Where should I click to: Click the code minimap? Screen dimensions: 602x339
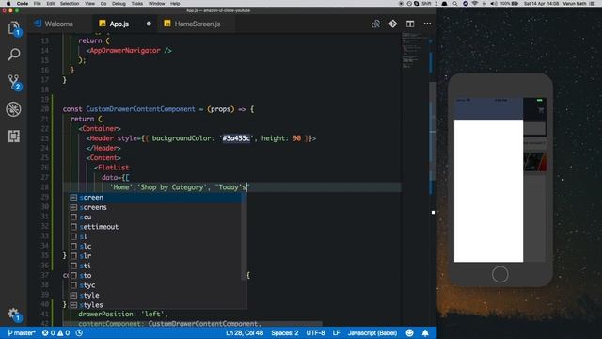pos(414,52)
